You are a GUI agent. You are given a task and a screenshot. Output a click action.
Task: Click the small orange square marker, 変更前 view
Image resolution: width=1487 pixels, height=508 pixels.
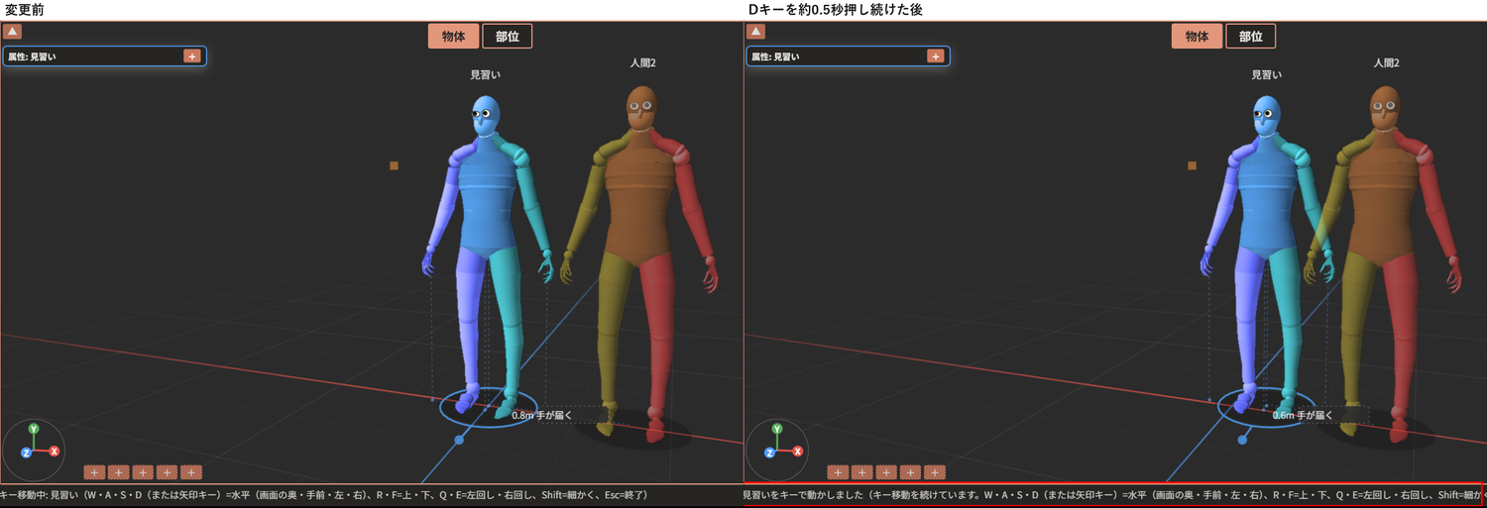[x=394, y=165]
